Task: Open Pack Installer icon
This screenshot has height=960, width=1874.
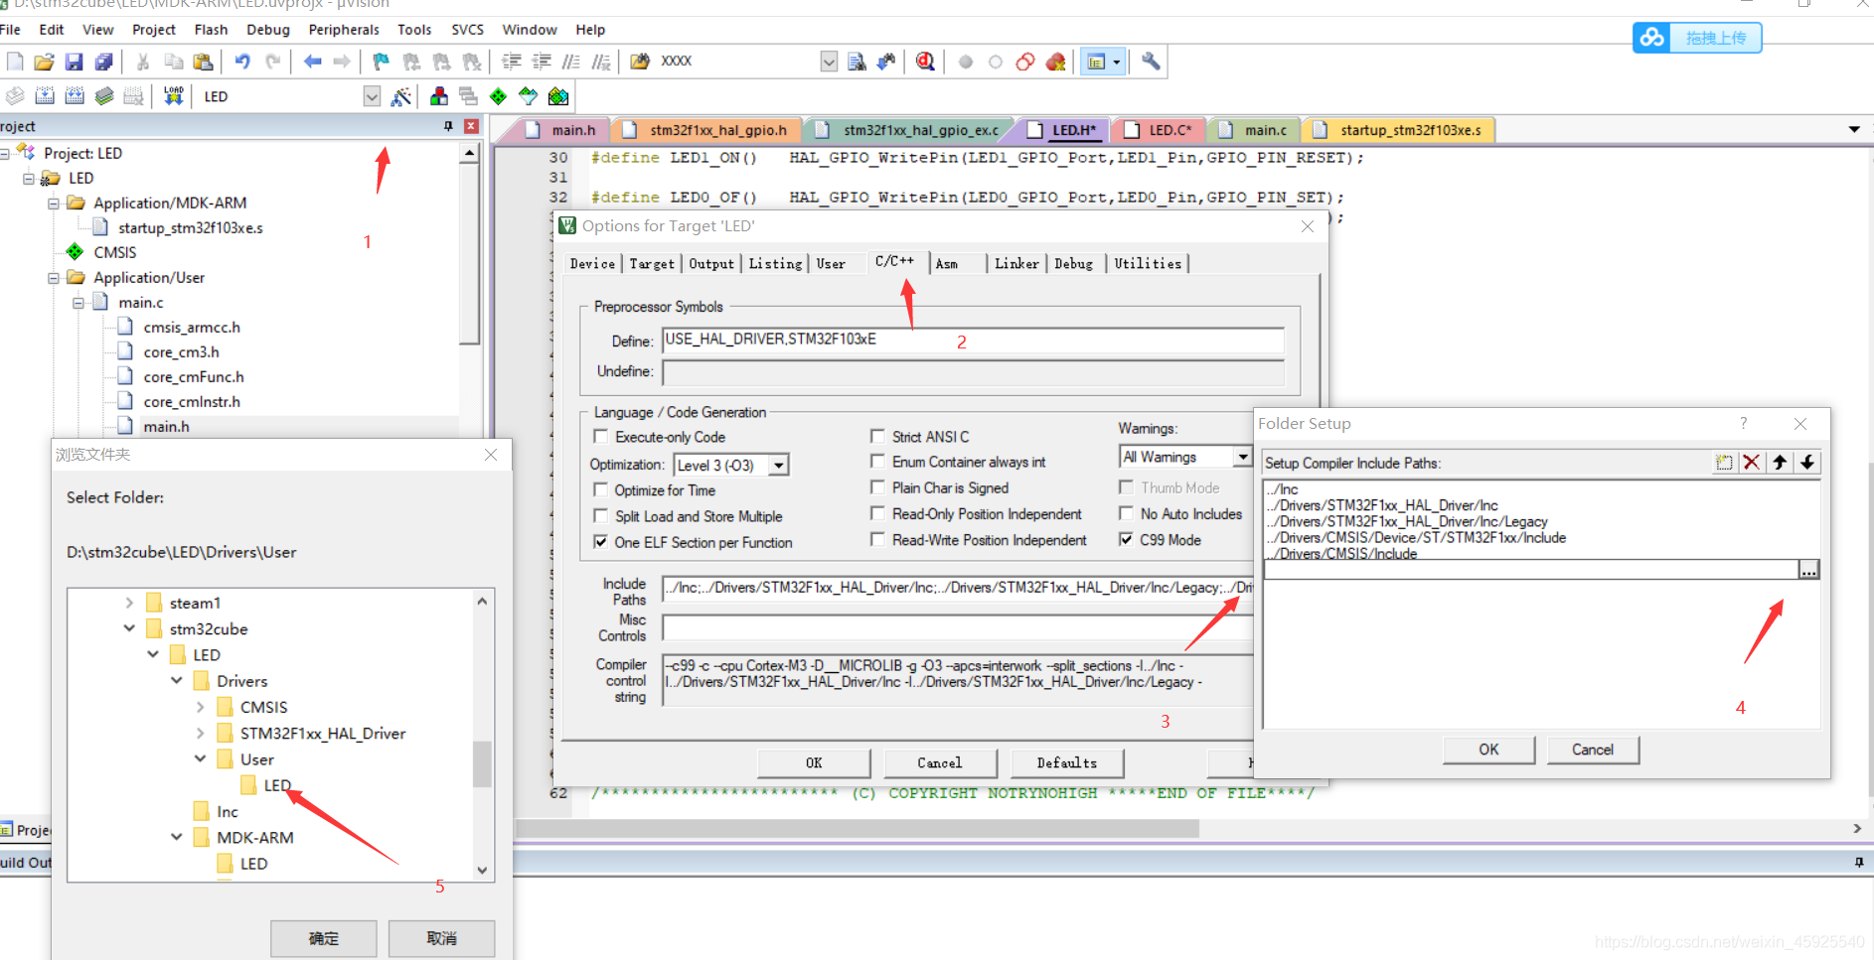Action: (x=558, y=96)
